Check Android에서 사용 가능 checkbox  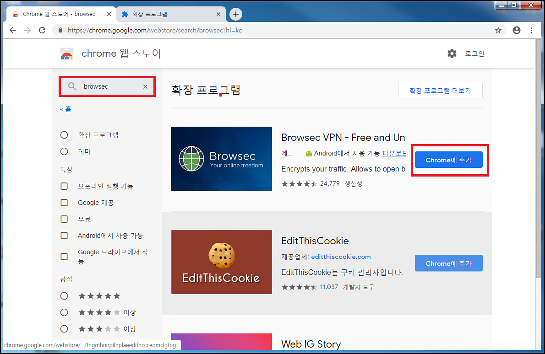pos(64,236)
